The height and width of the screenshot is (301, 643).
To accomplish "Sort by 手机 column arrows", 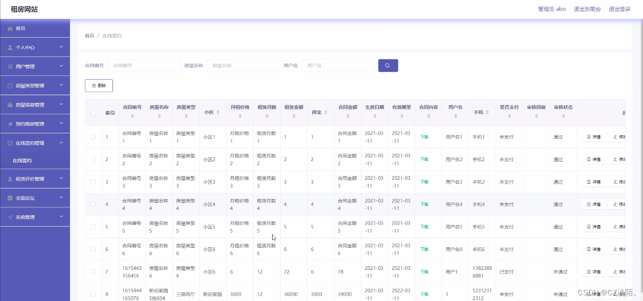I will pyautogui.click(x=488, y=113).
